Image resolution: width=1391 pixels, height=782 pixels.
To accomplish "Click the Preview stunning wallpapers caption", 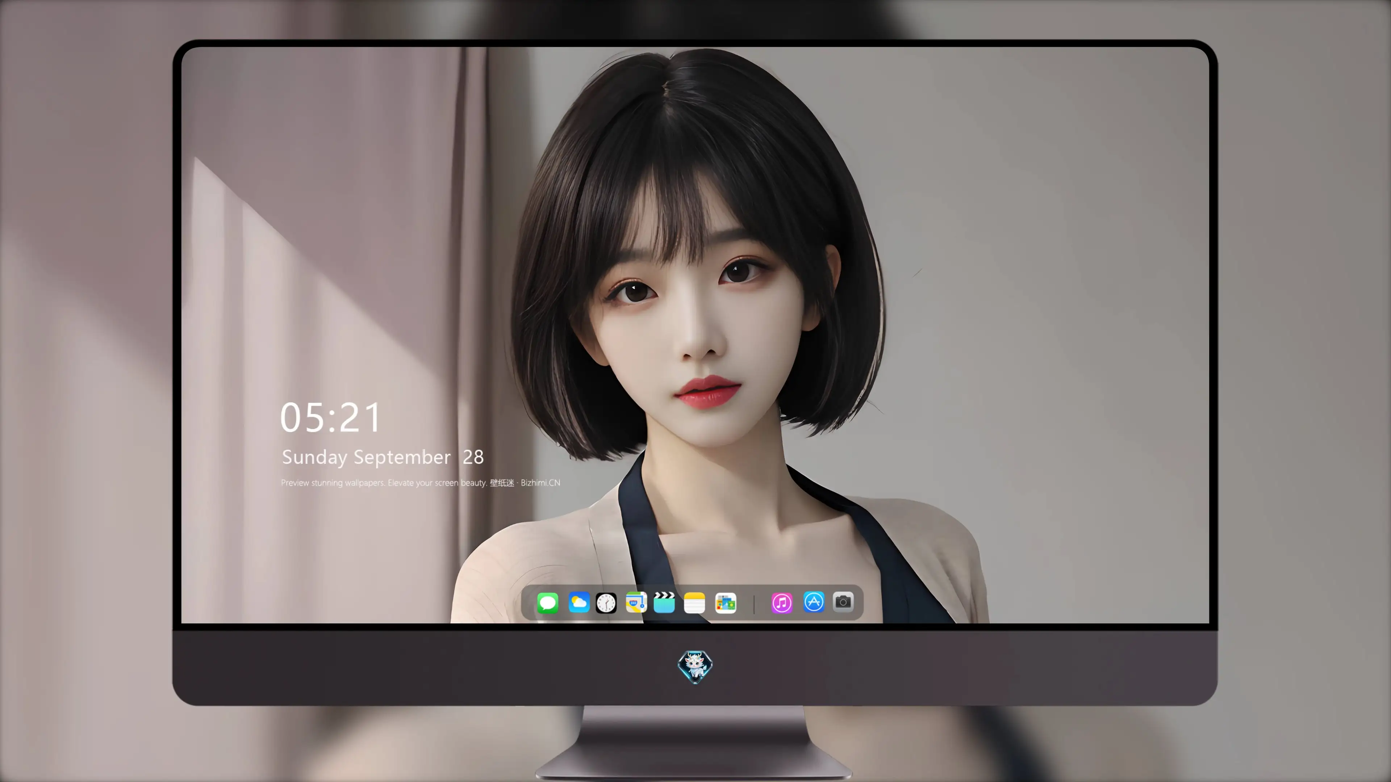I will click(384, 483).
